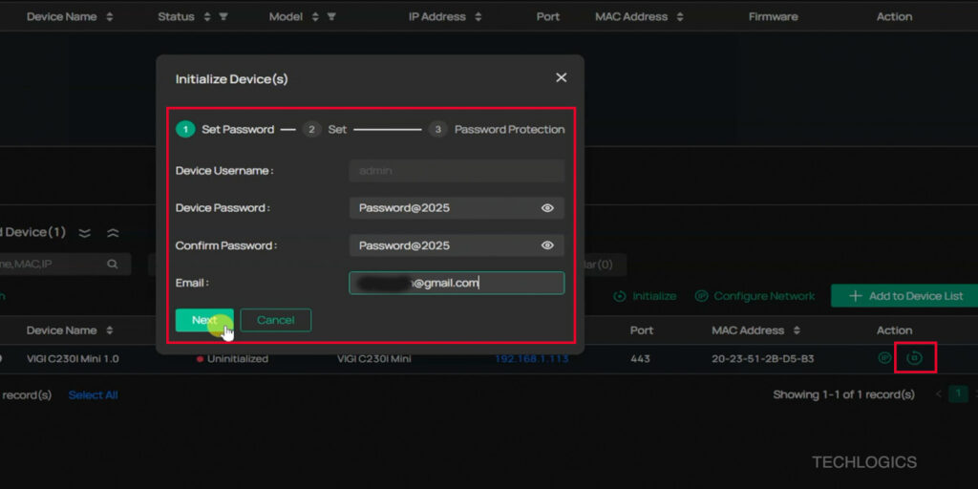The width and height of the screenshot is (978, 489).
Task: Click the Next button
Action: [x=203, y=320]
